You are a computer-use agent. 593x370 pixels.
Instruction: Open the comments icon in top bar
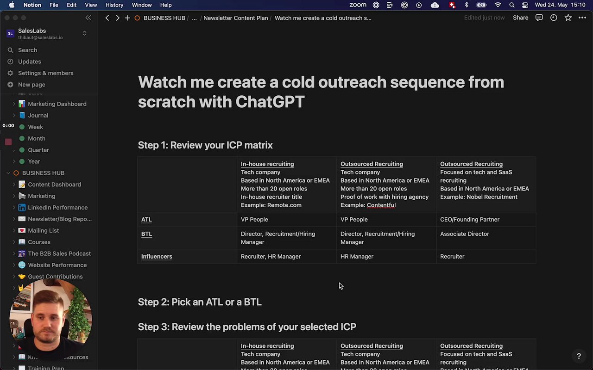coord(539,18)
